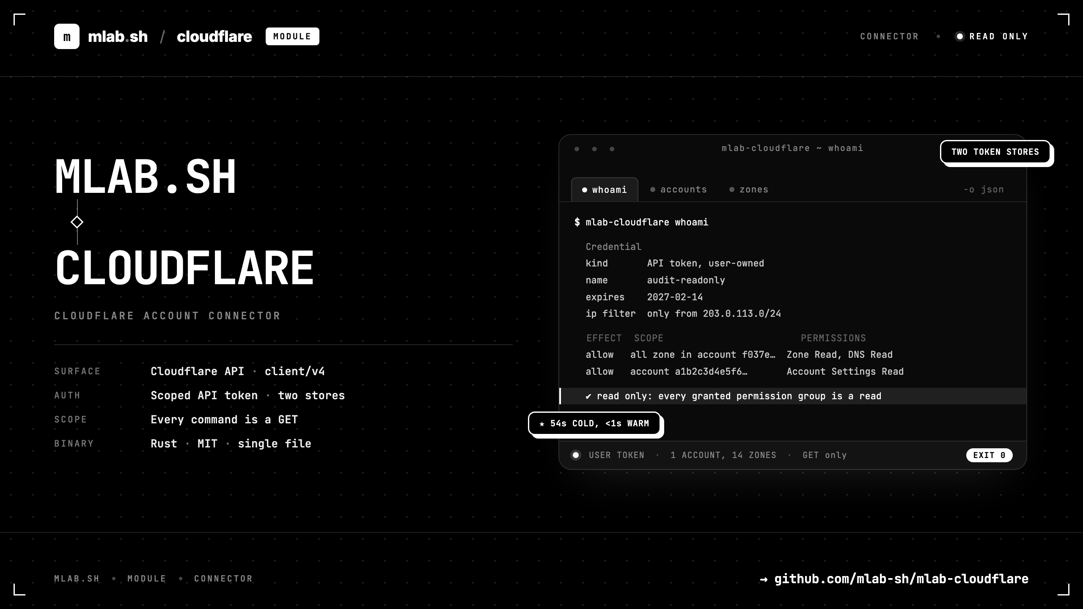Switch to the accounts tab
This screenshot has width=1083, height=609.
pyautogui.click(x=679, y=189)
